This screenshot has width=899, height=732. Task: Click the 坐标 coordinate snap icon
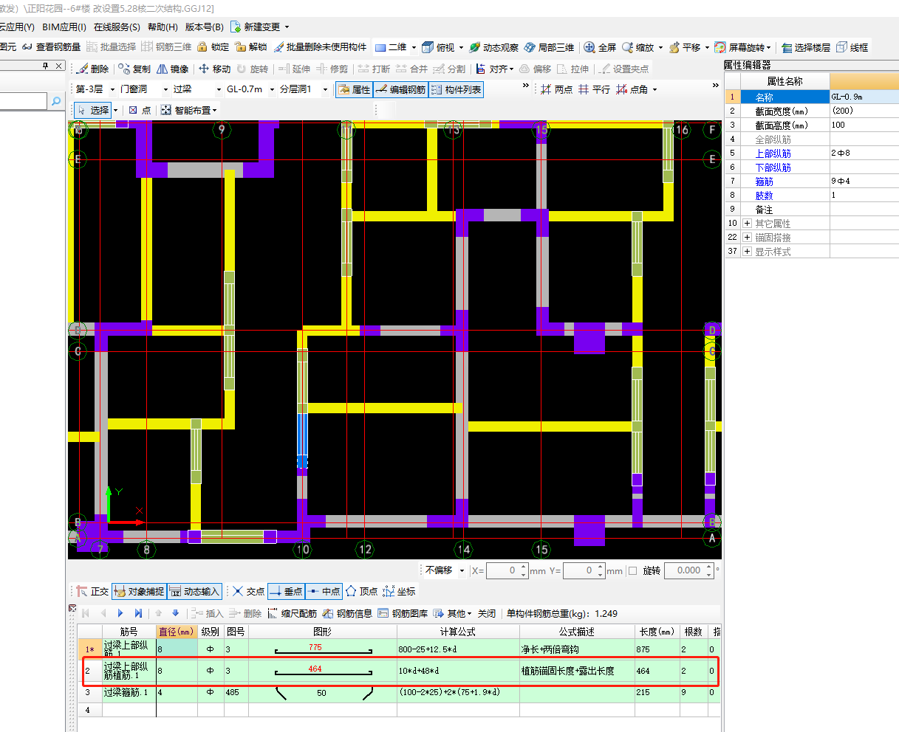point(400,591)
